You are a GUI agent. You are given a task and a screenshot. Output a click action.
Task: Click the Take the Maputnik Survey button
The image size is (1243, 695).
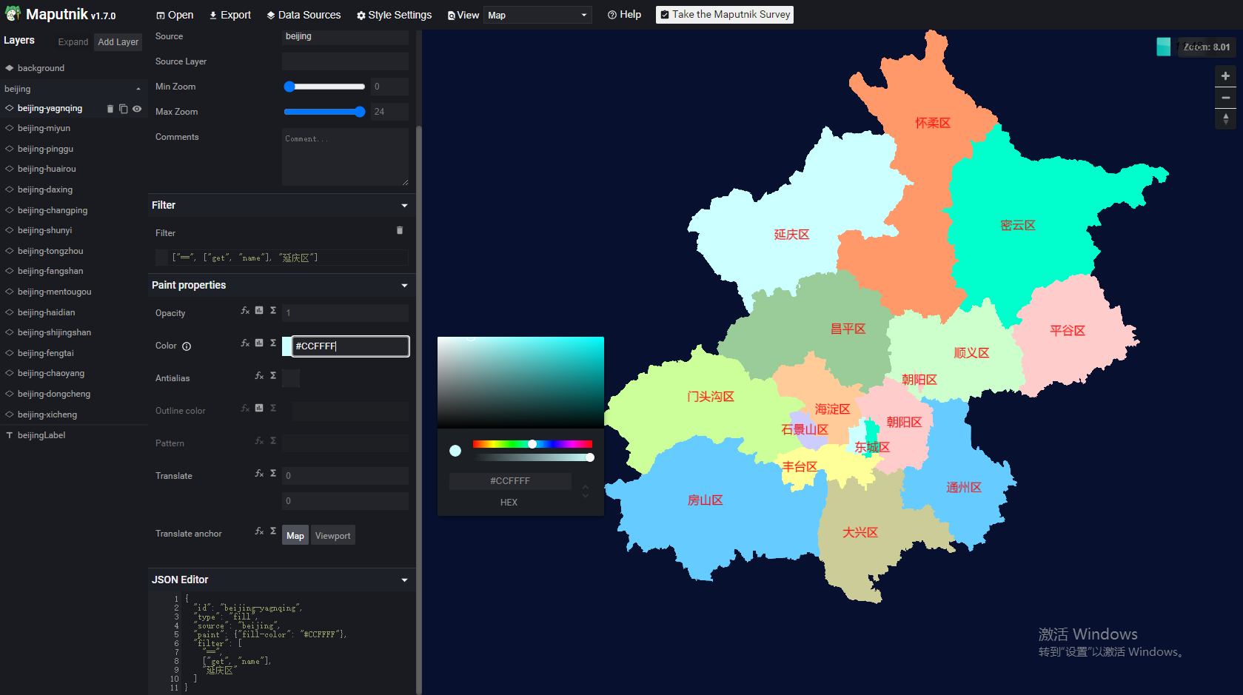point(724,14)
